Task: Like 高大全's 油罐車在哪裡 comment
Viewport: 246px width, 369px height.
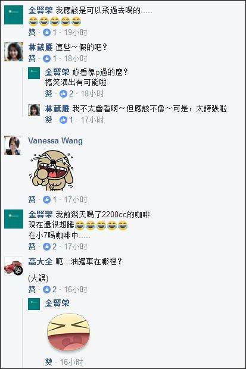Action: pyautogui.click(x=32, y=289)
